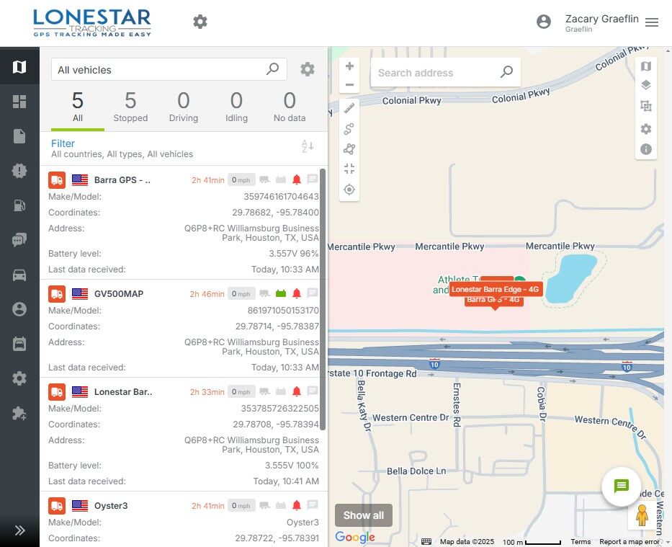Click the Lonestar Bar.. vehicle name
The width and height of the screenshot is (672, 547).
123,392
